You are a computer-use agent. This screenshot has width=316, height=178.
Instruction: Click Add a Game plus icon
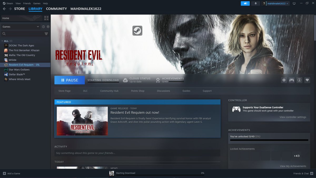click(x=4, y=173)
